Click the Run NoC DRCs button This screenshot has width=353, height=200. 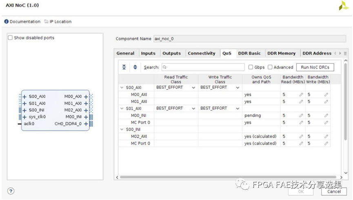(x=315, y=67)
